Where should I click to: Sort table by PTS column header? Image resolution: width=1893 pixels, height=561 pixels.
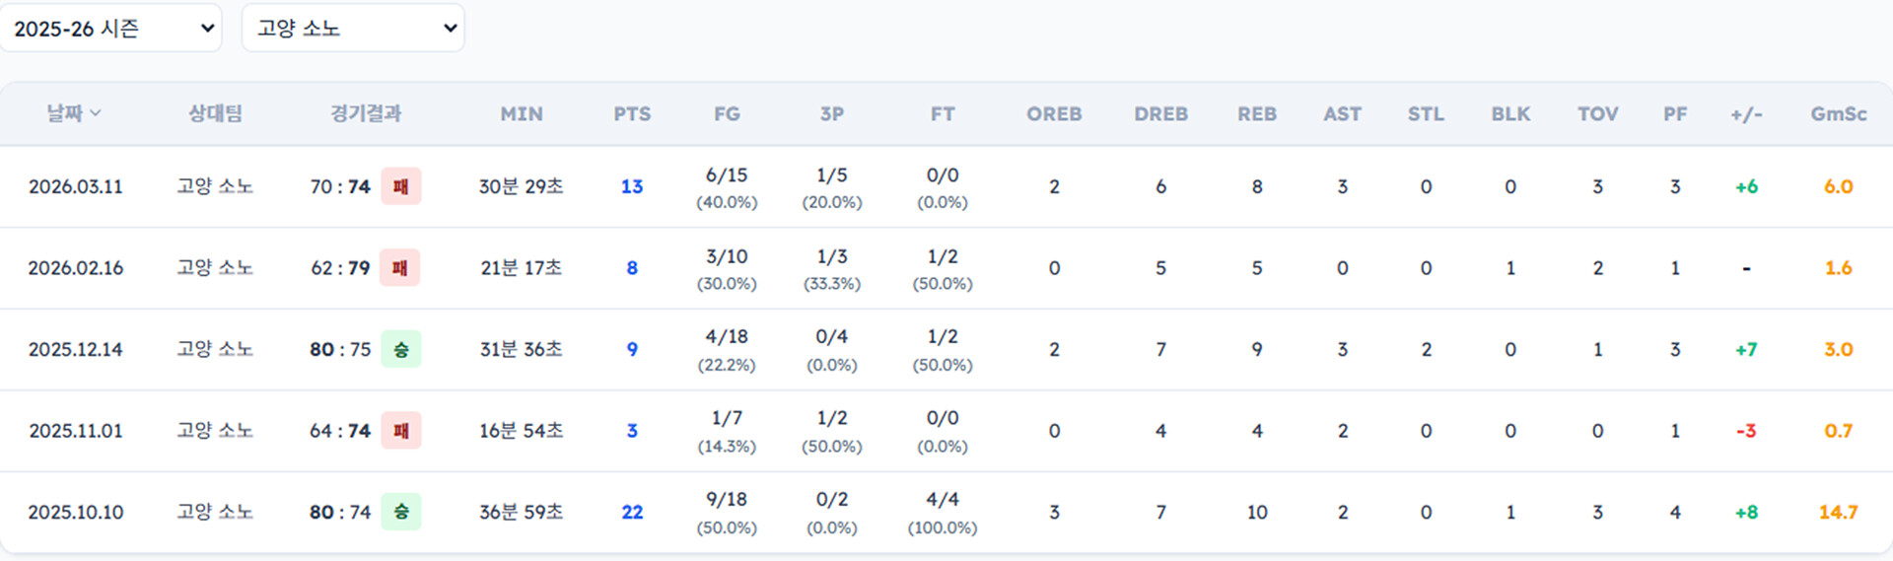pos(632,113)
